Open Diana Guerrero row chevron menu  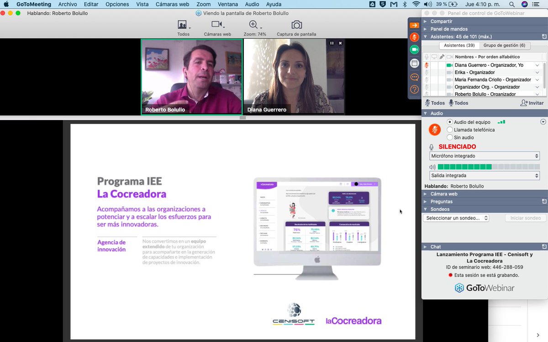538,65
